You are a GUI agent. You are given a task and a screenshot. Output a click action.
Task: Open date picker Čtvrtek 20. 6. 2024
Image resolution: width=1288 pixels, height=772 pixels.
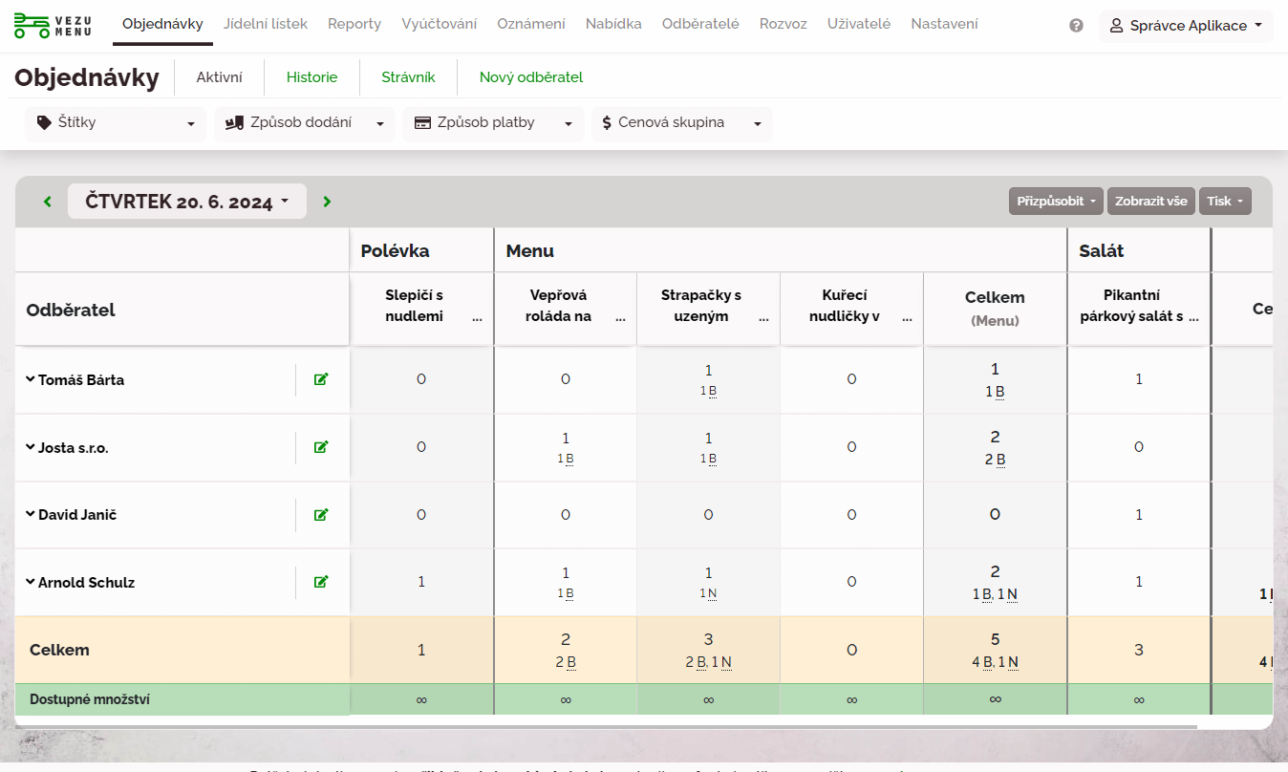[x=186, y=202]
